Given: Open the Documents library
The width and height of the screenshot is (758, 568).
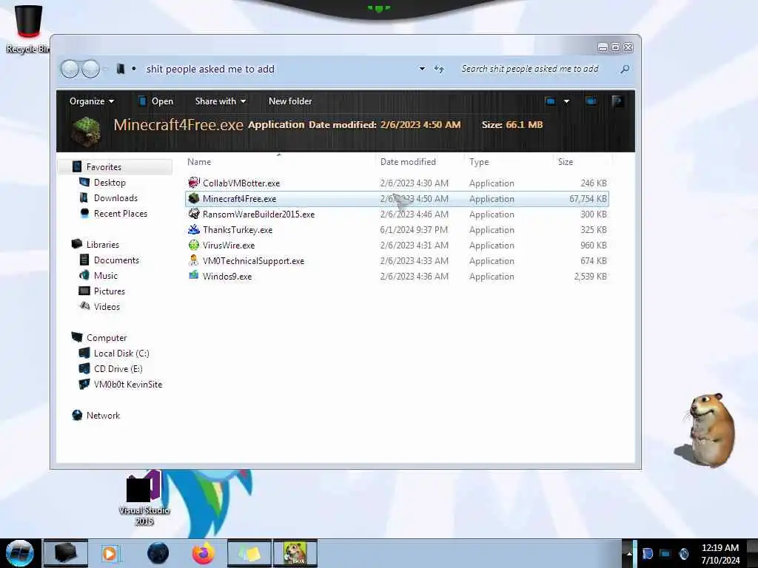Looking at the screenshot, I should point(116,260).
